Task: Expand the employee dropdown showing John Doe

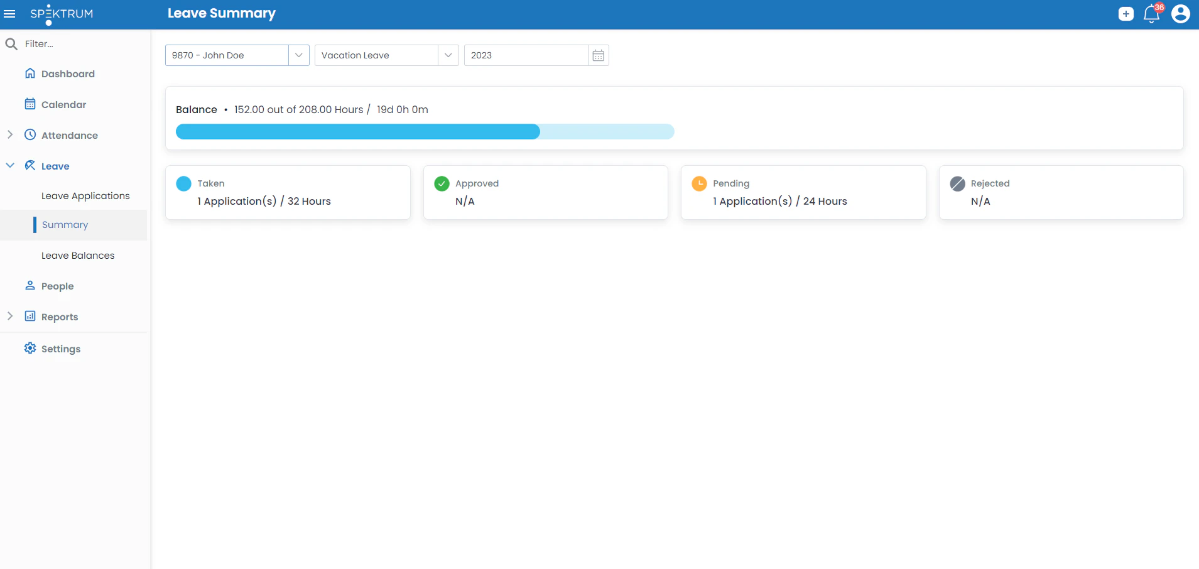Action: tap(298, 55)
